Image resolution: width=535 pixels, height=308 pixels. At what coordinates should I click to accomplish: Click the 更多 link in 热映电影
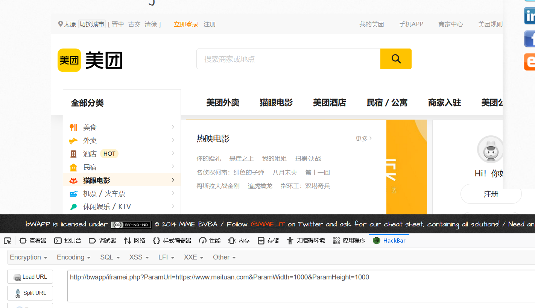[x=364, y=138]
